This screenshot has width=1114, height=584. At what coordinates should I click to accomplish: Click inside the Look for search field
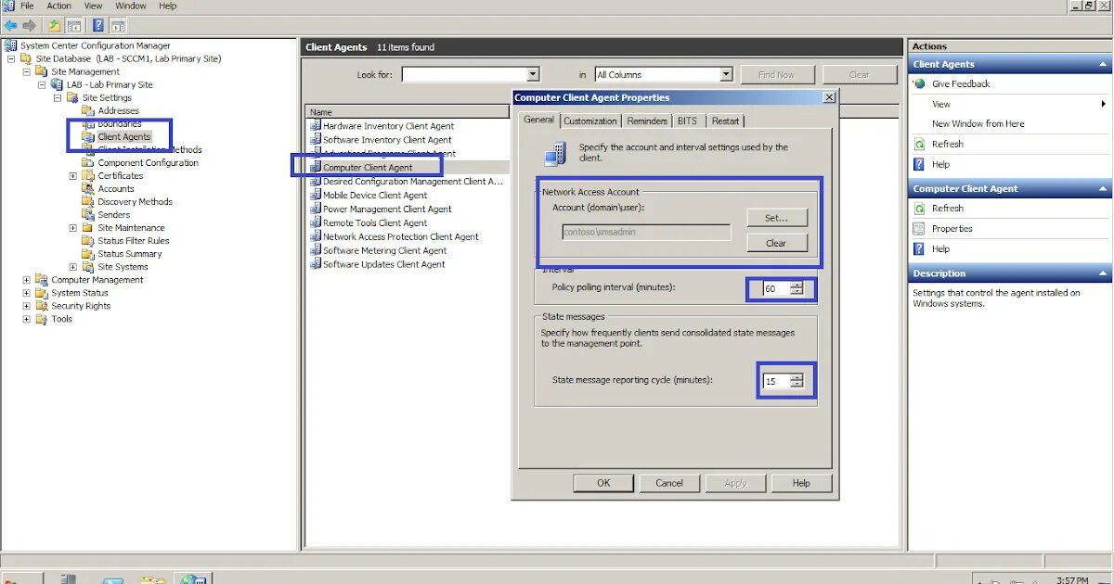[464, 74]
